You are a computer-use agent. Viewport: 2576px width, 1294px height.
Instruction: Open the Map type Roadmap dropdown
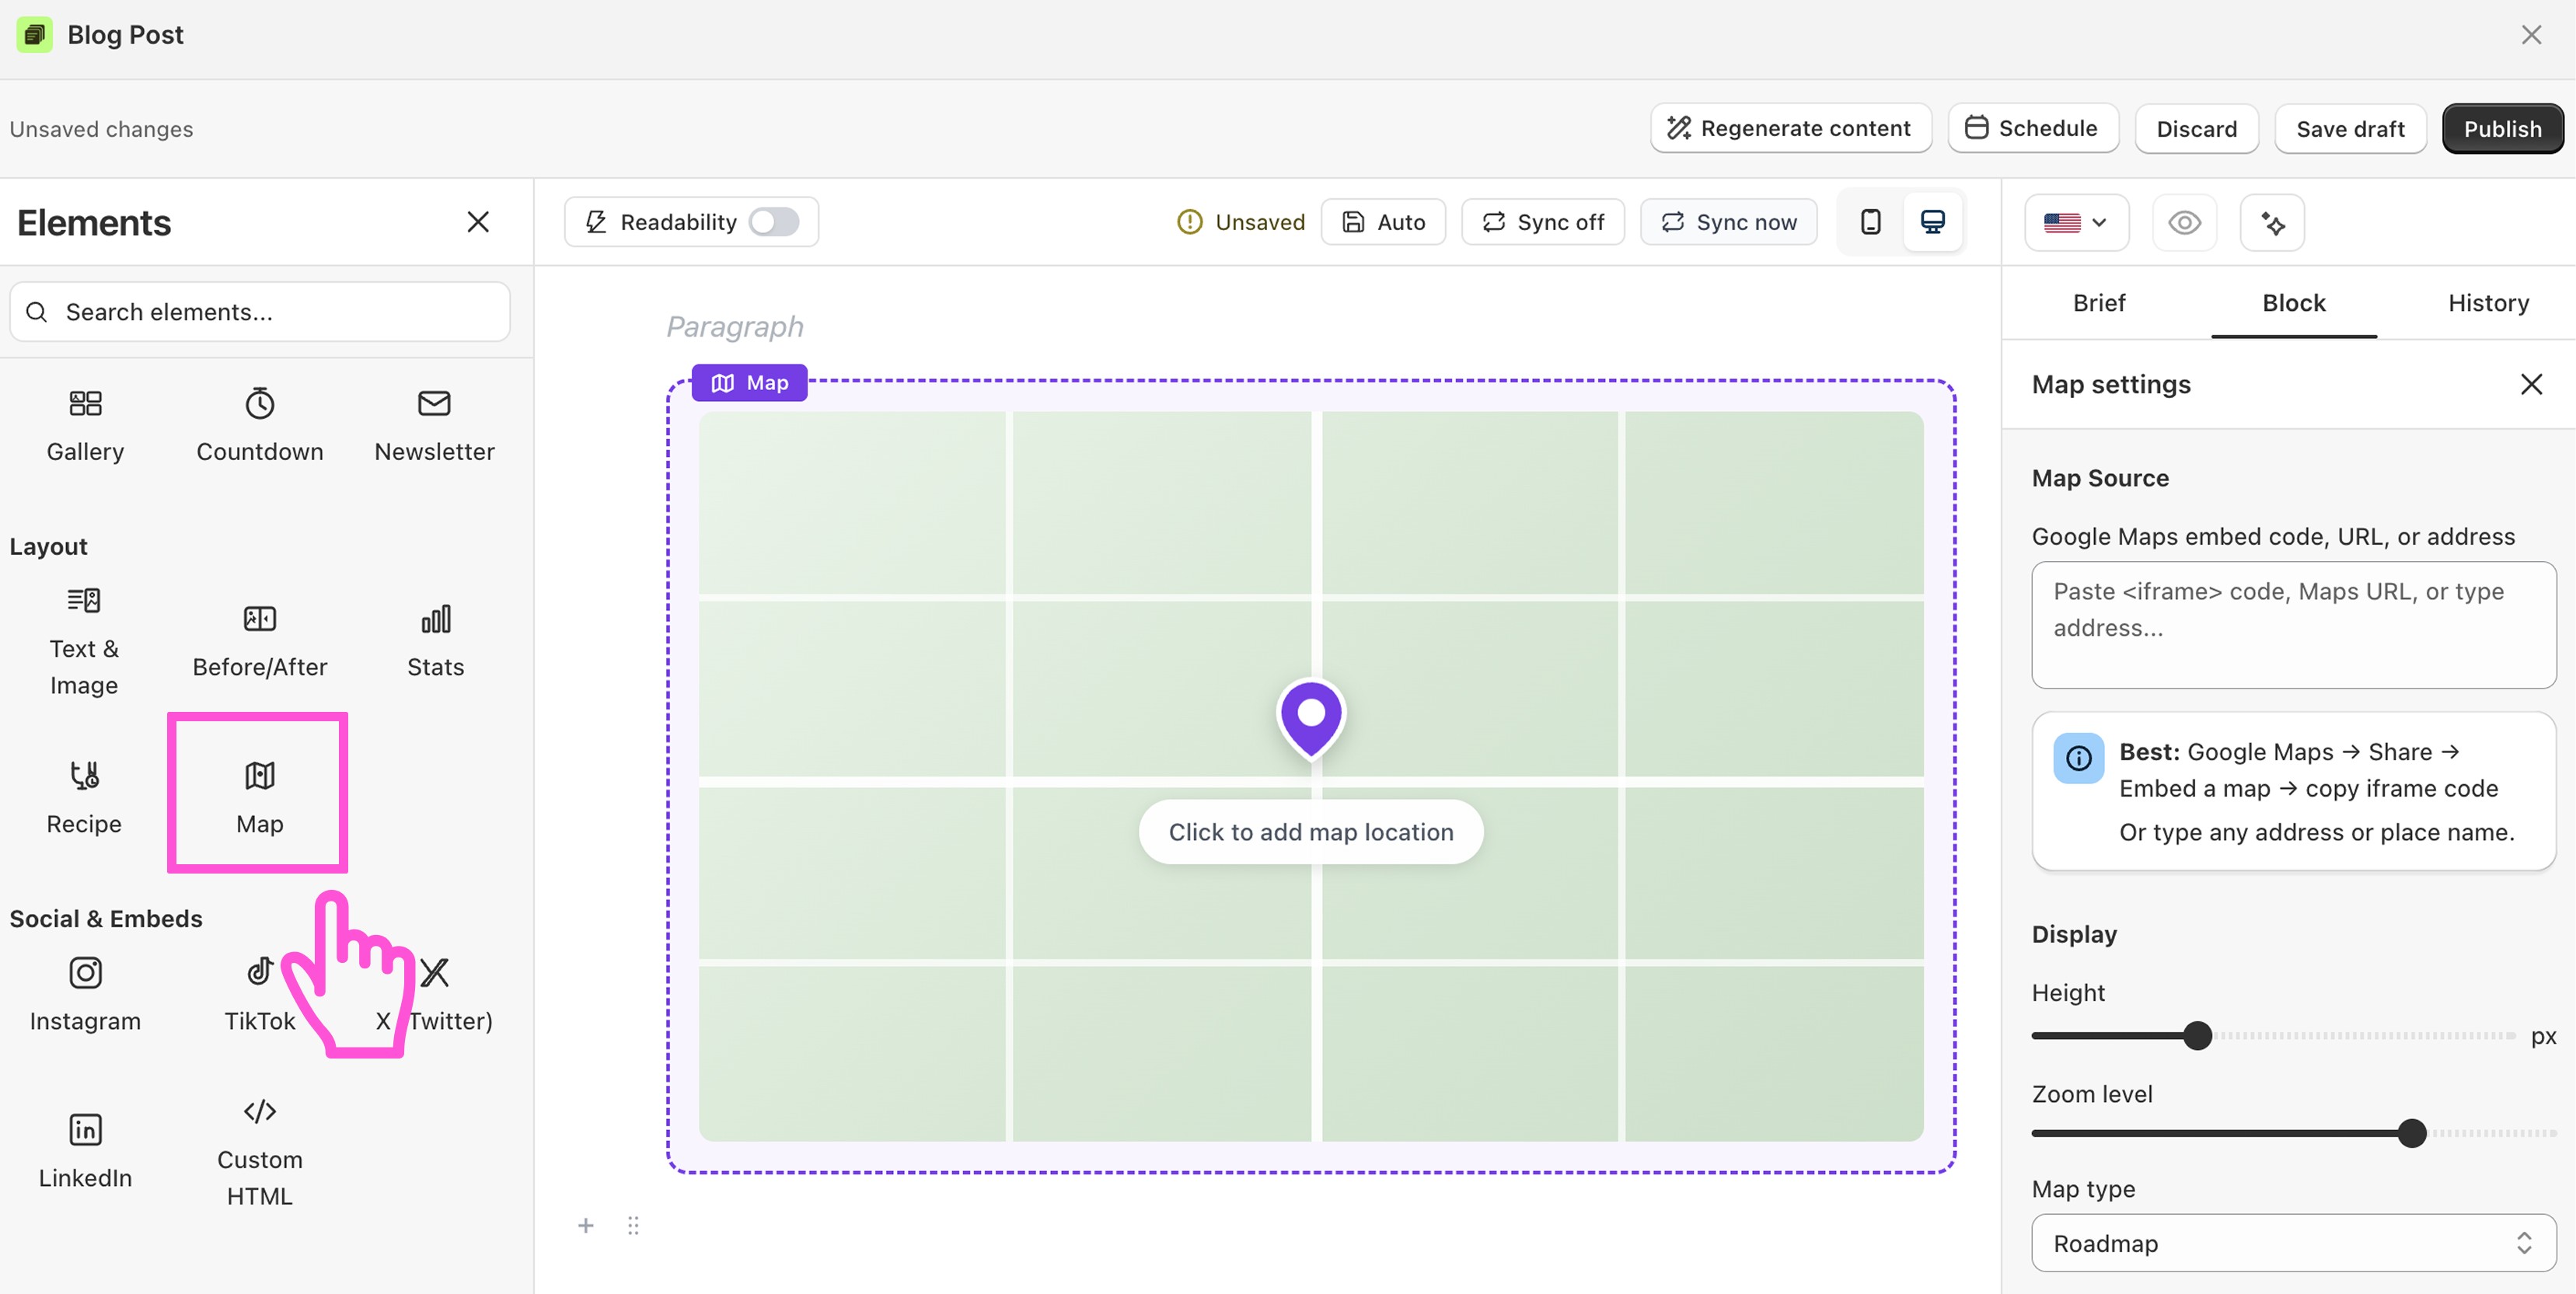pos(2293,1243)
